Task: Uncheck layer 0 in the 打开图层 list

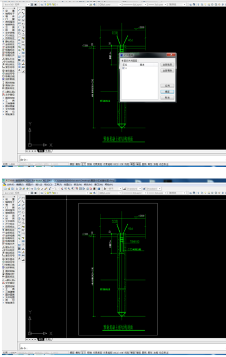Action: 123,68
